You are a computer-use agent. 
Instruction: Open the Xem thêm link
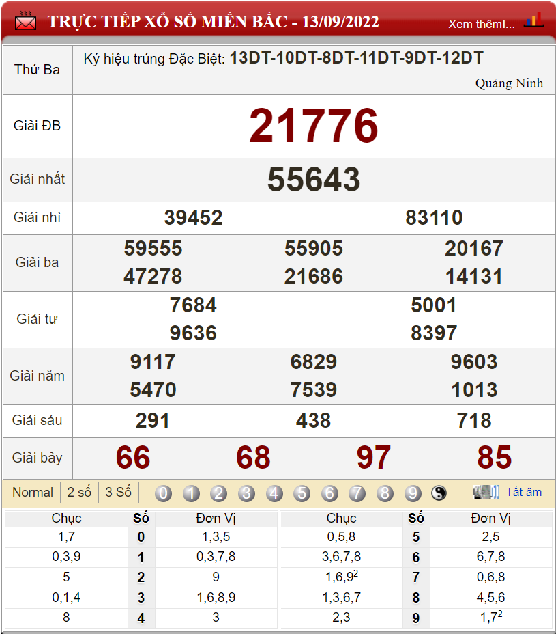point(482,24)
